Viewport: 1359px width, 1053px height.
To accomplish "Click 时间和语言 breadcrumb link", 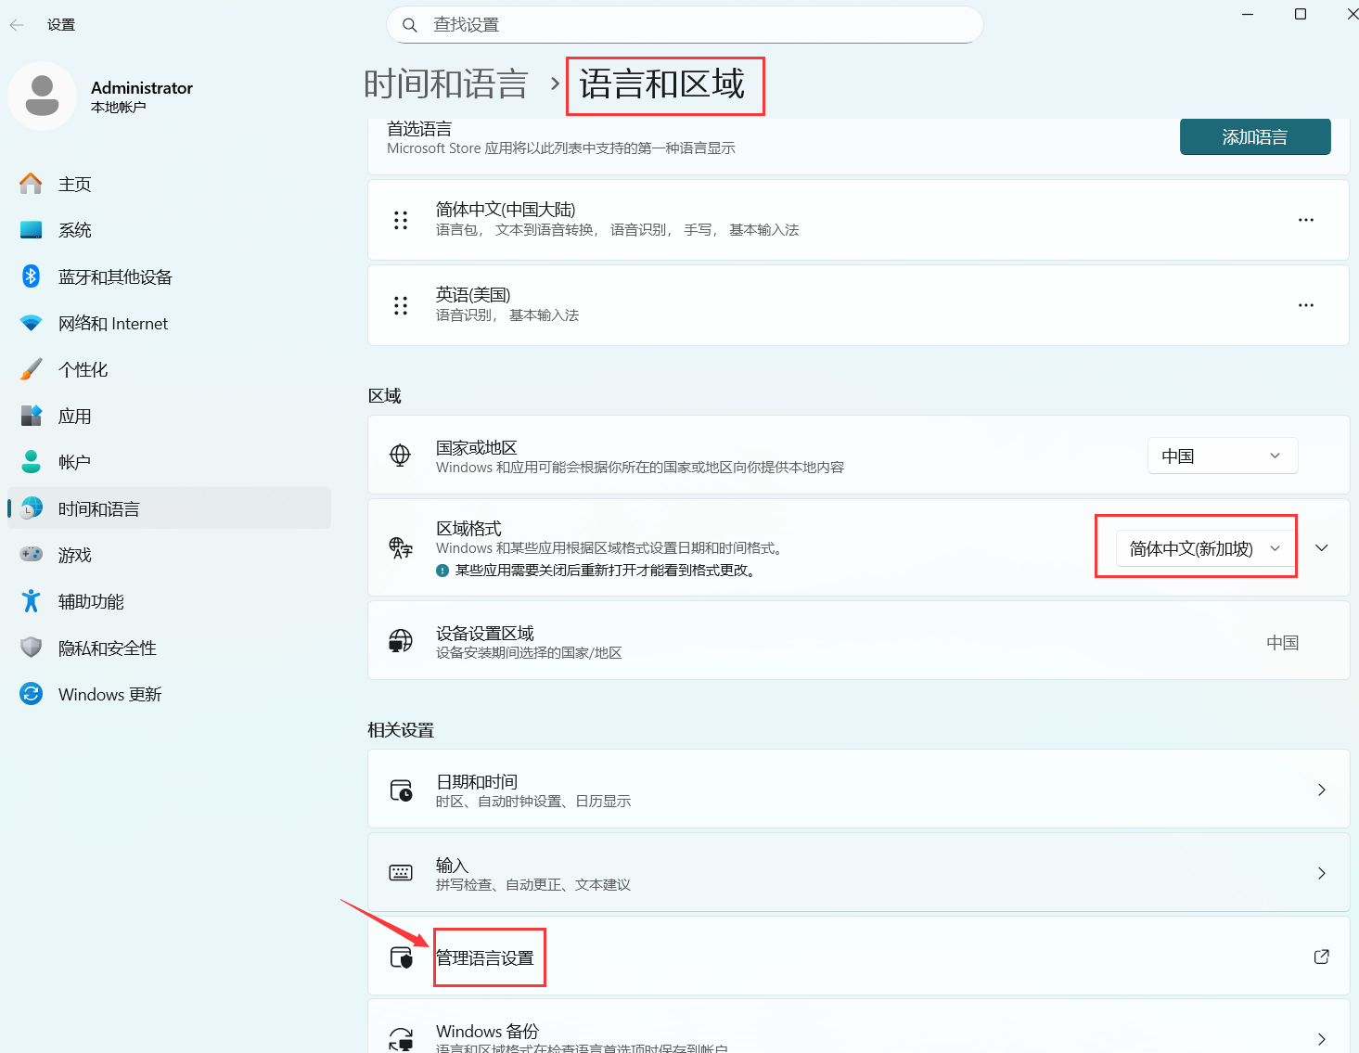I will (446, 84).
